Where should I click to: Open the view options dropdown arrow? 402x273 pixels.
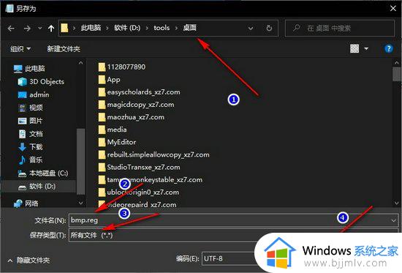pos(366,48)
